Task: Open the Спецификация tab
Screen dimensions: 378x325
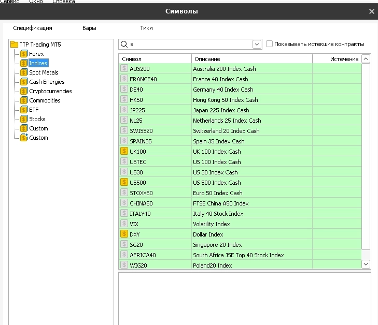Action: (x=33, y=28)
